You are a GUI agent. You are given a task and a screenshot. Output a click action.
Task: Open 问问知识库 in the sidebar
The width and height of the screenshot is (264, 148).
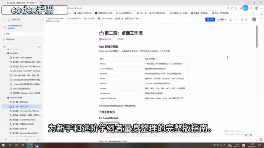click(10, 39)
